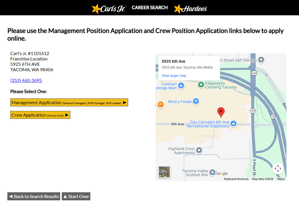299x202 pixels.
Task: Click Highland Crest Apartments gray marker
Action: coord(199,150)
